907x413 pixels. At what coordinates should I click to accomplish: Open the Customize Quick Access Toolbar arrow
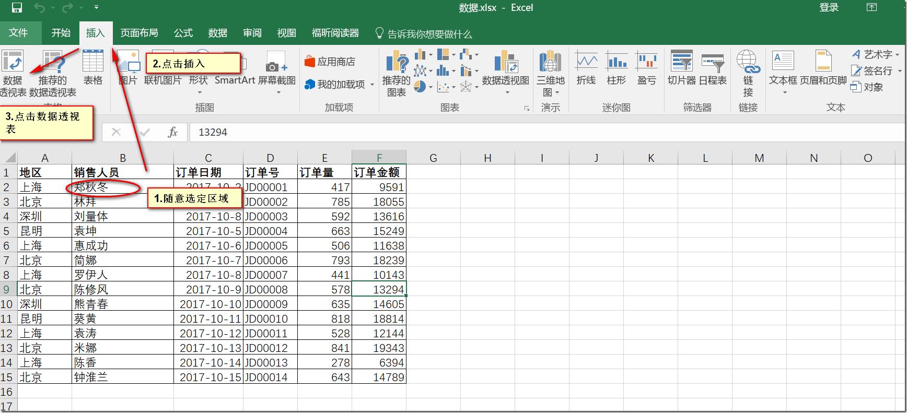[97, 8]
